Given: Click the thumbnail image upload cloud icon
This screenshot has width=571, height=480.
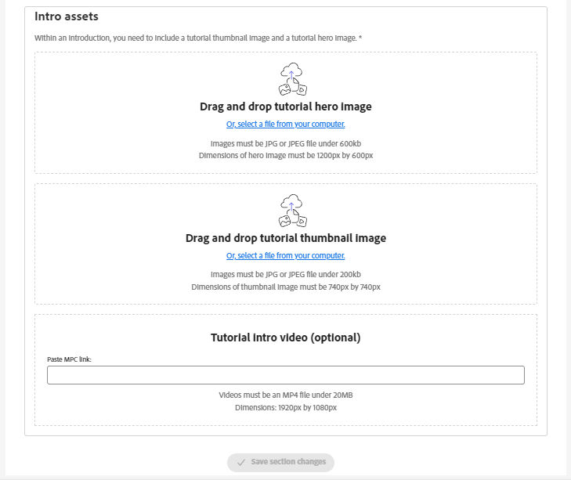Looking at the screenshot, I should point(291,210).
